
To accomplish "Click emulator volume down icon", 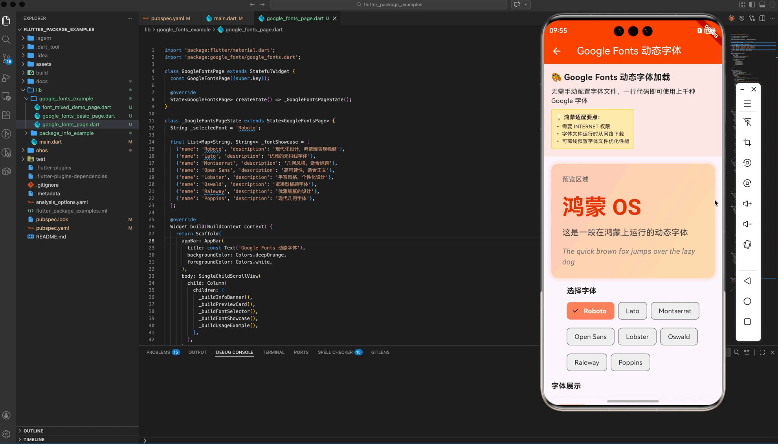I will click(x=747, y=224).
